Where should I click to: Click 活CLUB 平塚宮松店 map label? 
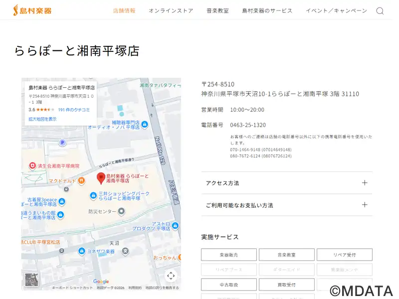click(41, 242)
